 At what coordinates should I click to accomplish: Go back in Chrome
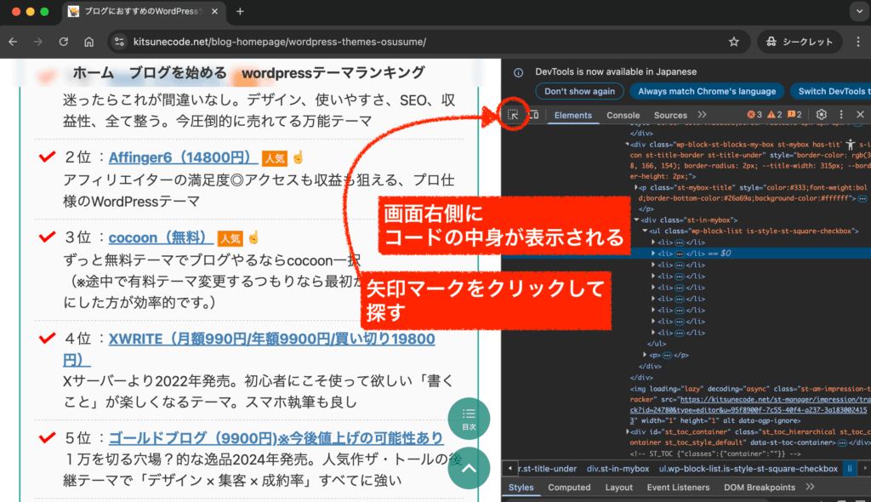coord(13,42)
